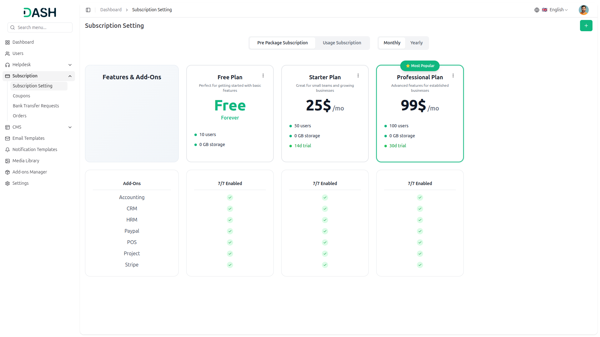This screenshot has height=337, width=600.
Task: Toggle Accounting checkmark for Free Plan
Action: [230, 198]
